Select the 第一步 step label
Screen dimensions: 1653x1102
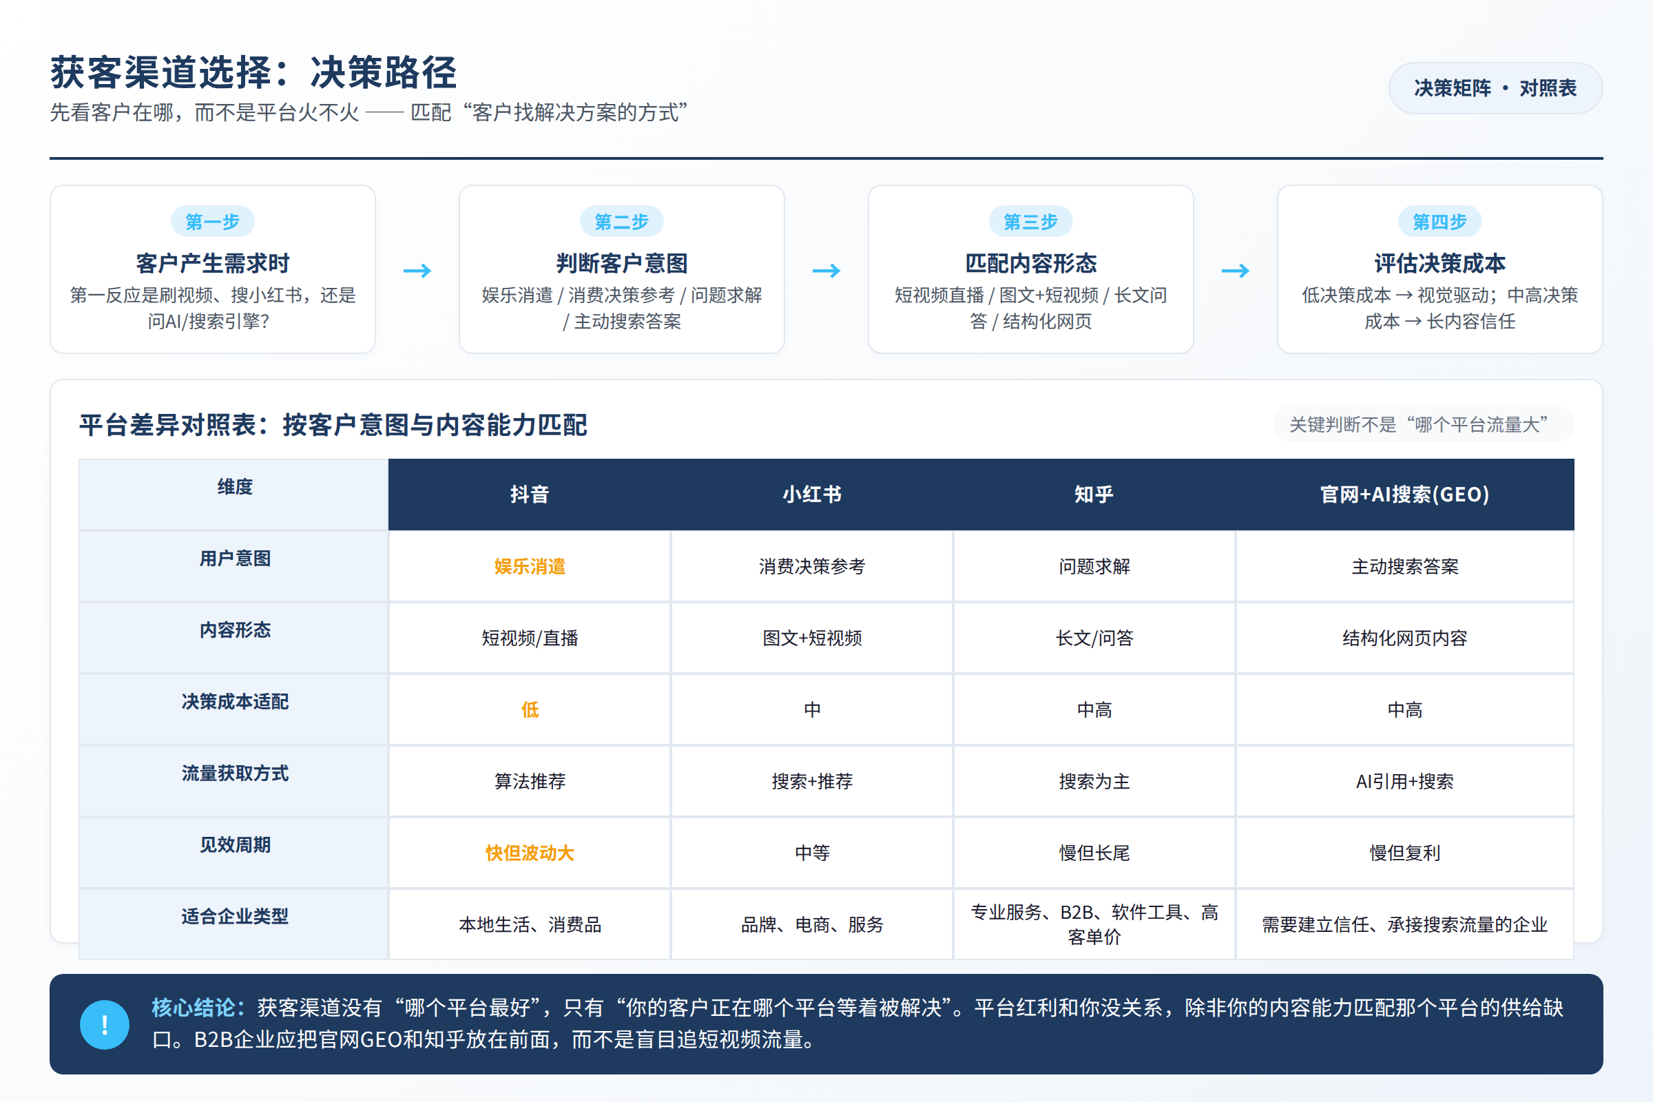click(212, 222)
